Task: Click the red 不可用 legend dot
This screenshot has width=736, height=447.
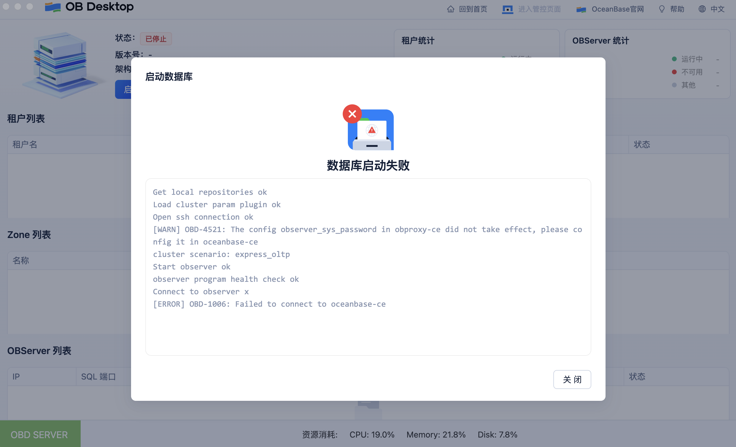Action: [x=674, y=72]
